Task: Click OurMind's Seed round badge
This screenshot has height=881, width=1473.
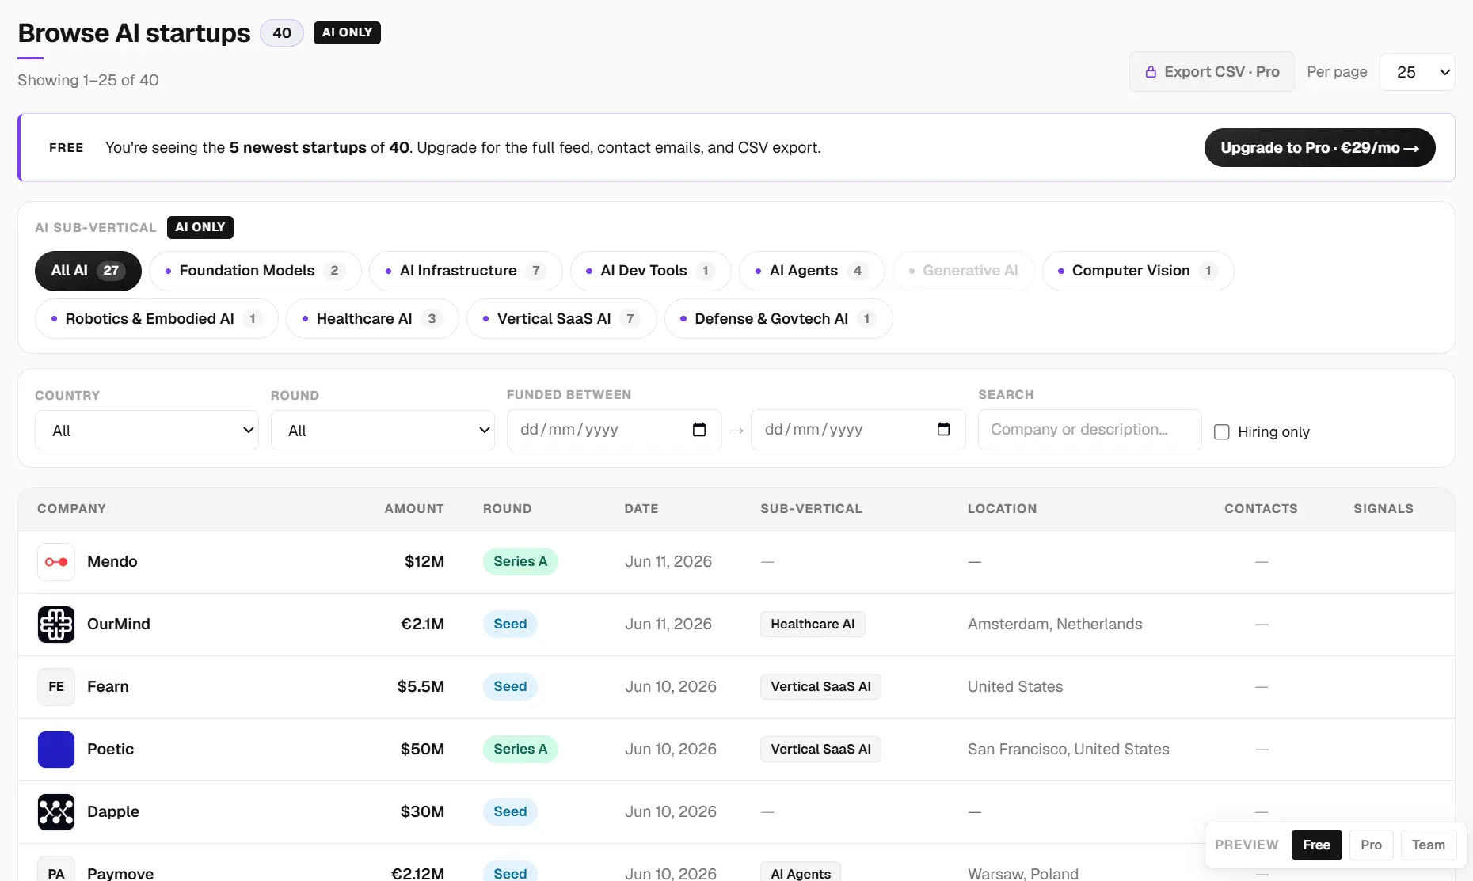Action: tap(510, 625)
